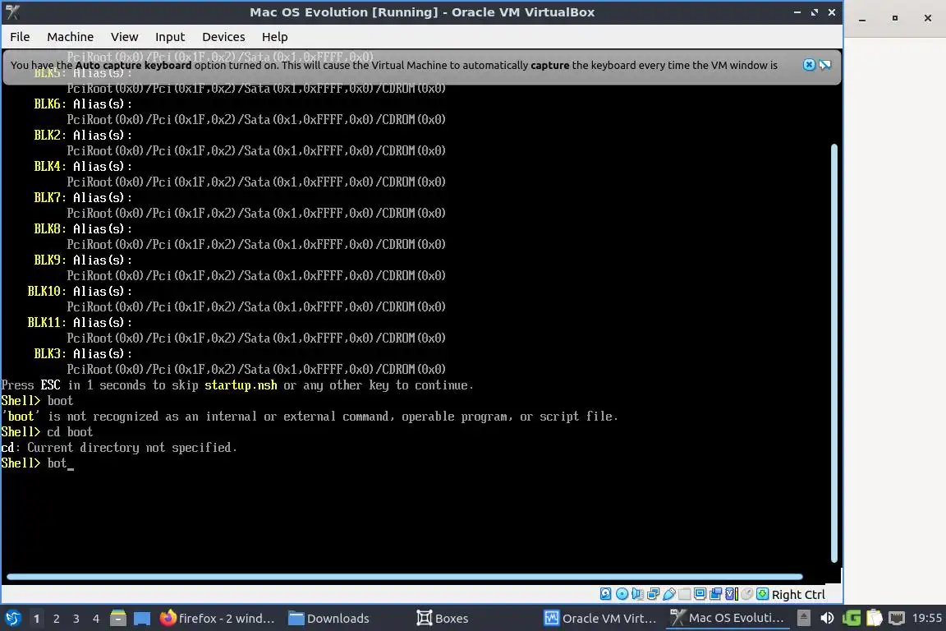Open the taskbar start menu icon
This screenshot has height=631, width=946.
12,618
